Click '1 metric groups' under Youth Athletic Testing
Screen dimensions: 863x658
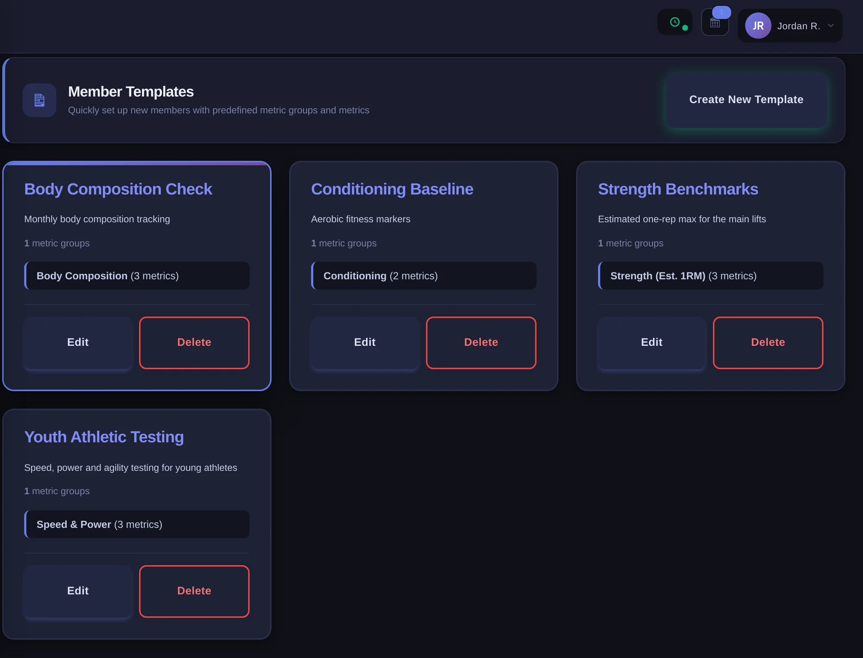tap(57, 491)
